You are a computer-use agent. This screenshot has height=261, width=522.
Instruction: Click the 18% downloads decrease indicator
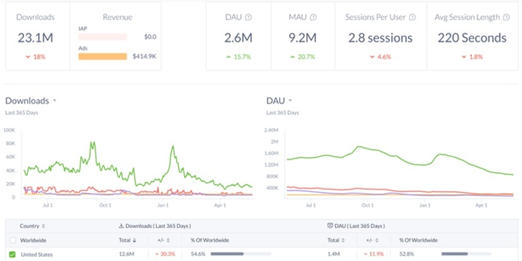pyautogui.click(x=36, y=57)
